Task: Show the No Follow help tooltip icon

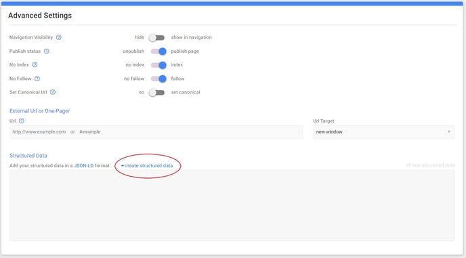Action: (x=37, y=79)
